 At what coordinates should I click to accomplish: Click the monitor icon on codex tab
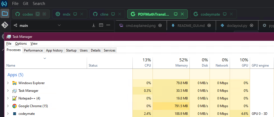point(37,14)
